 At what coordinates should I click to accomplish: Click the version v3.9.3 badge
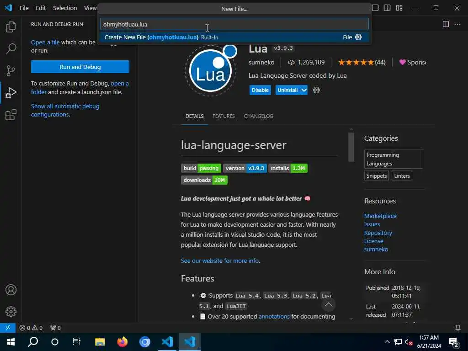pos(245,168)
